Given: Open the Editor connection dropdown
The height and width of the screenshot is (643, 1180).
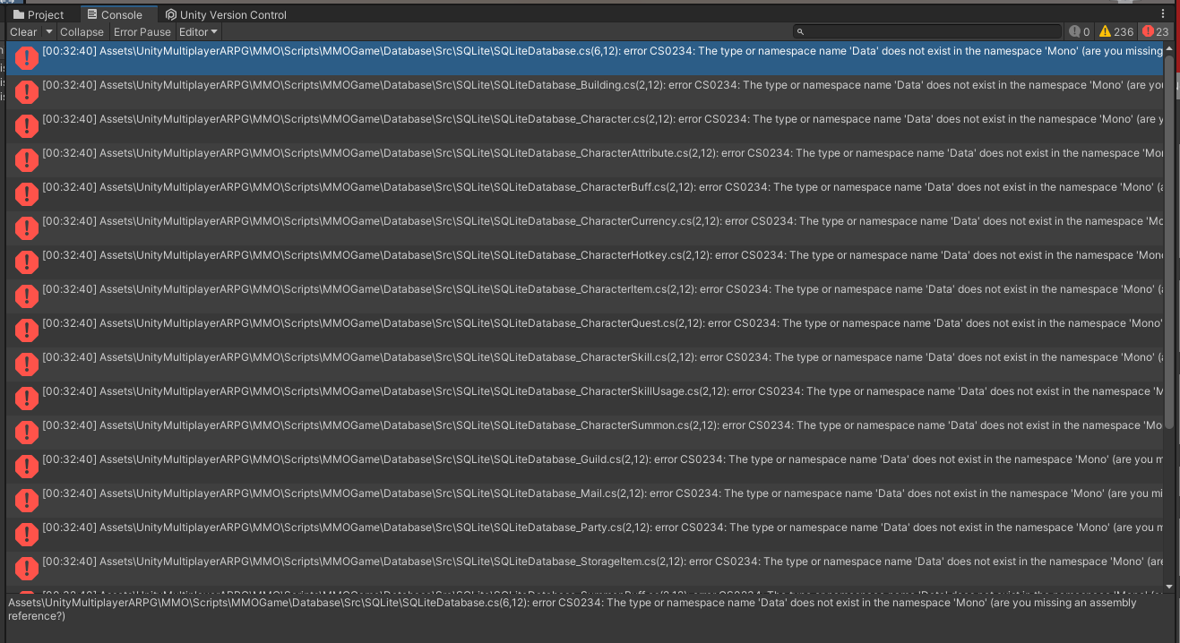Looking at the screenshot, I should tap(199, 32).
